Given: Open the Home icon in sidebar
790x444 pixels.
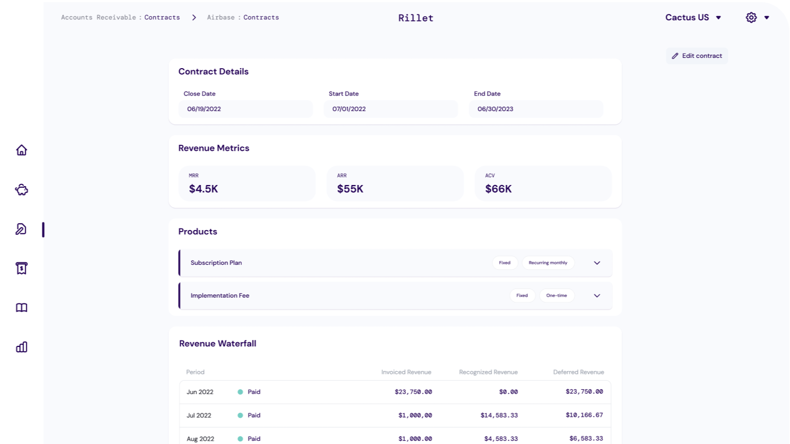Looking at the screenshot, I should pyautogui.click(x=21, y=150).
